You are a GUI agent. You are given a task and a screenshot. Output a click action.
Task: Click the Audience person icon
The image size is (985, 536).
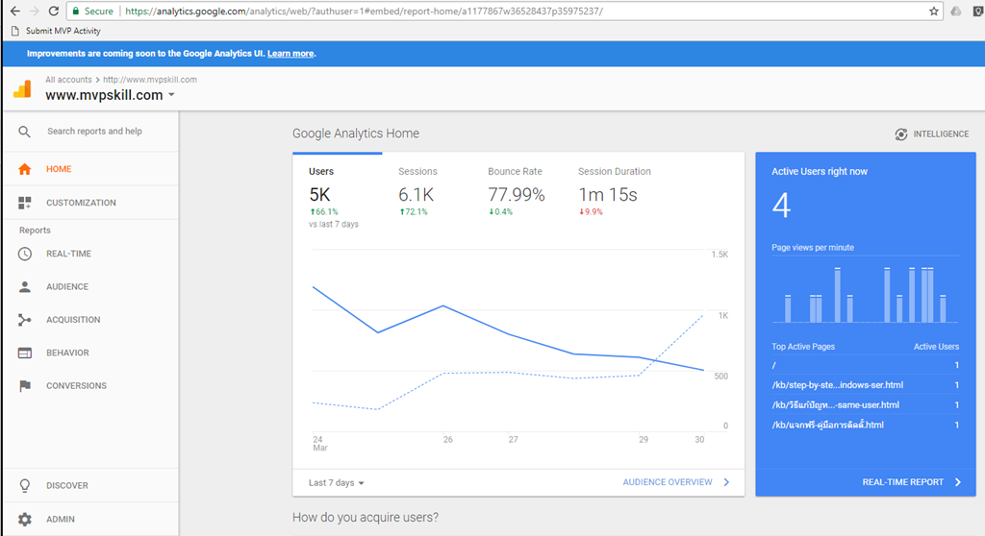(24, 287)
